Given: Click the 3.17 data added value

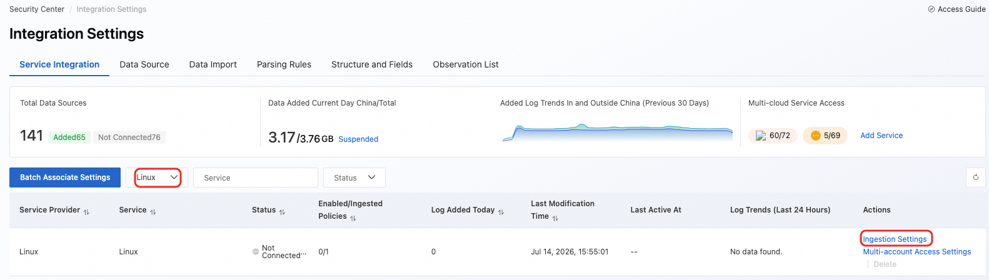Looking at the screenshot, I should point(281,137).
